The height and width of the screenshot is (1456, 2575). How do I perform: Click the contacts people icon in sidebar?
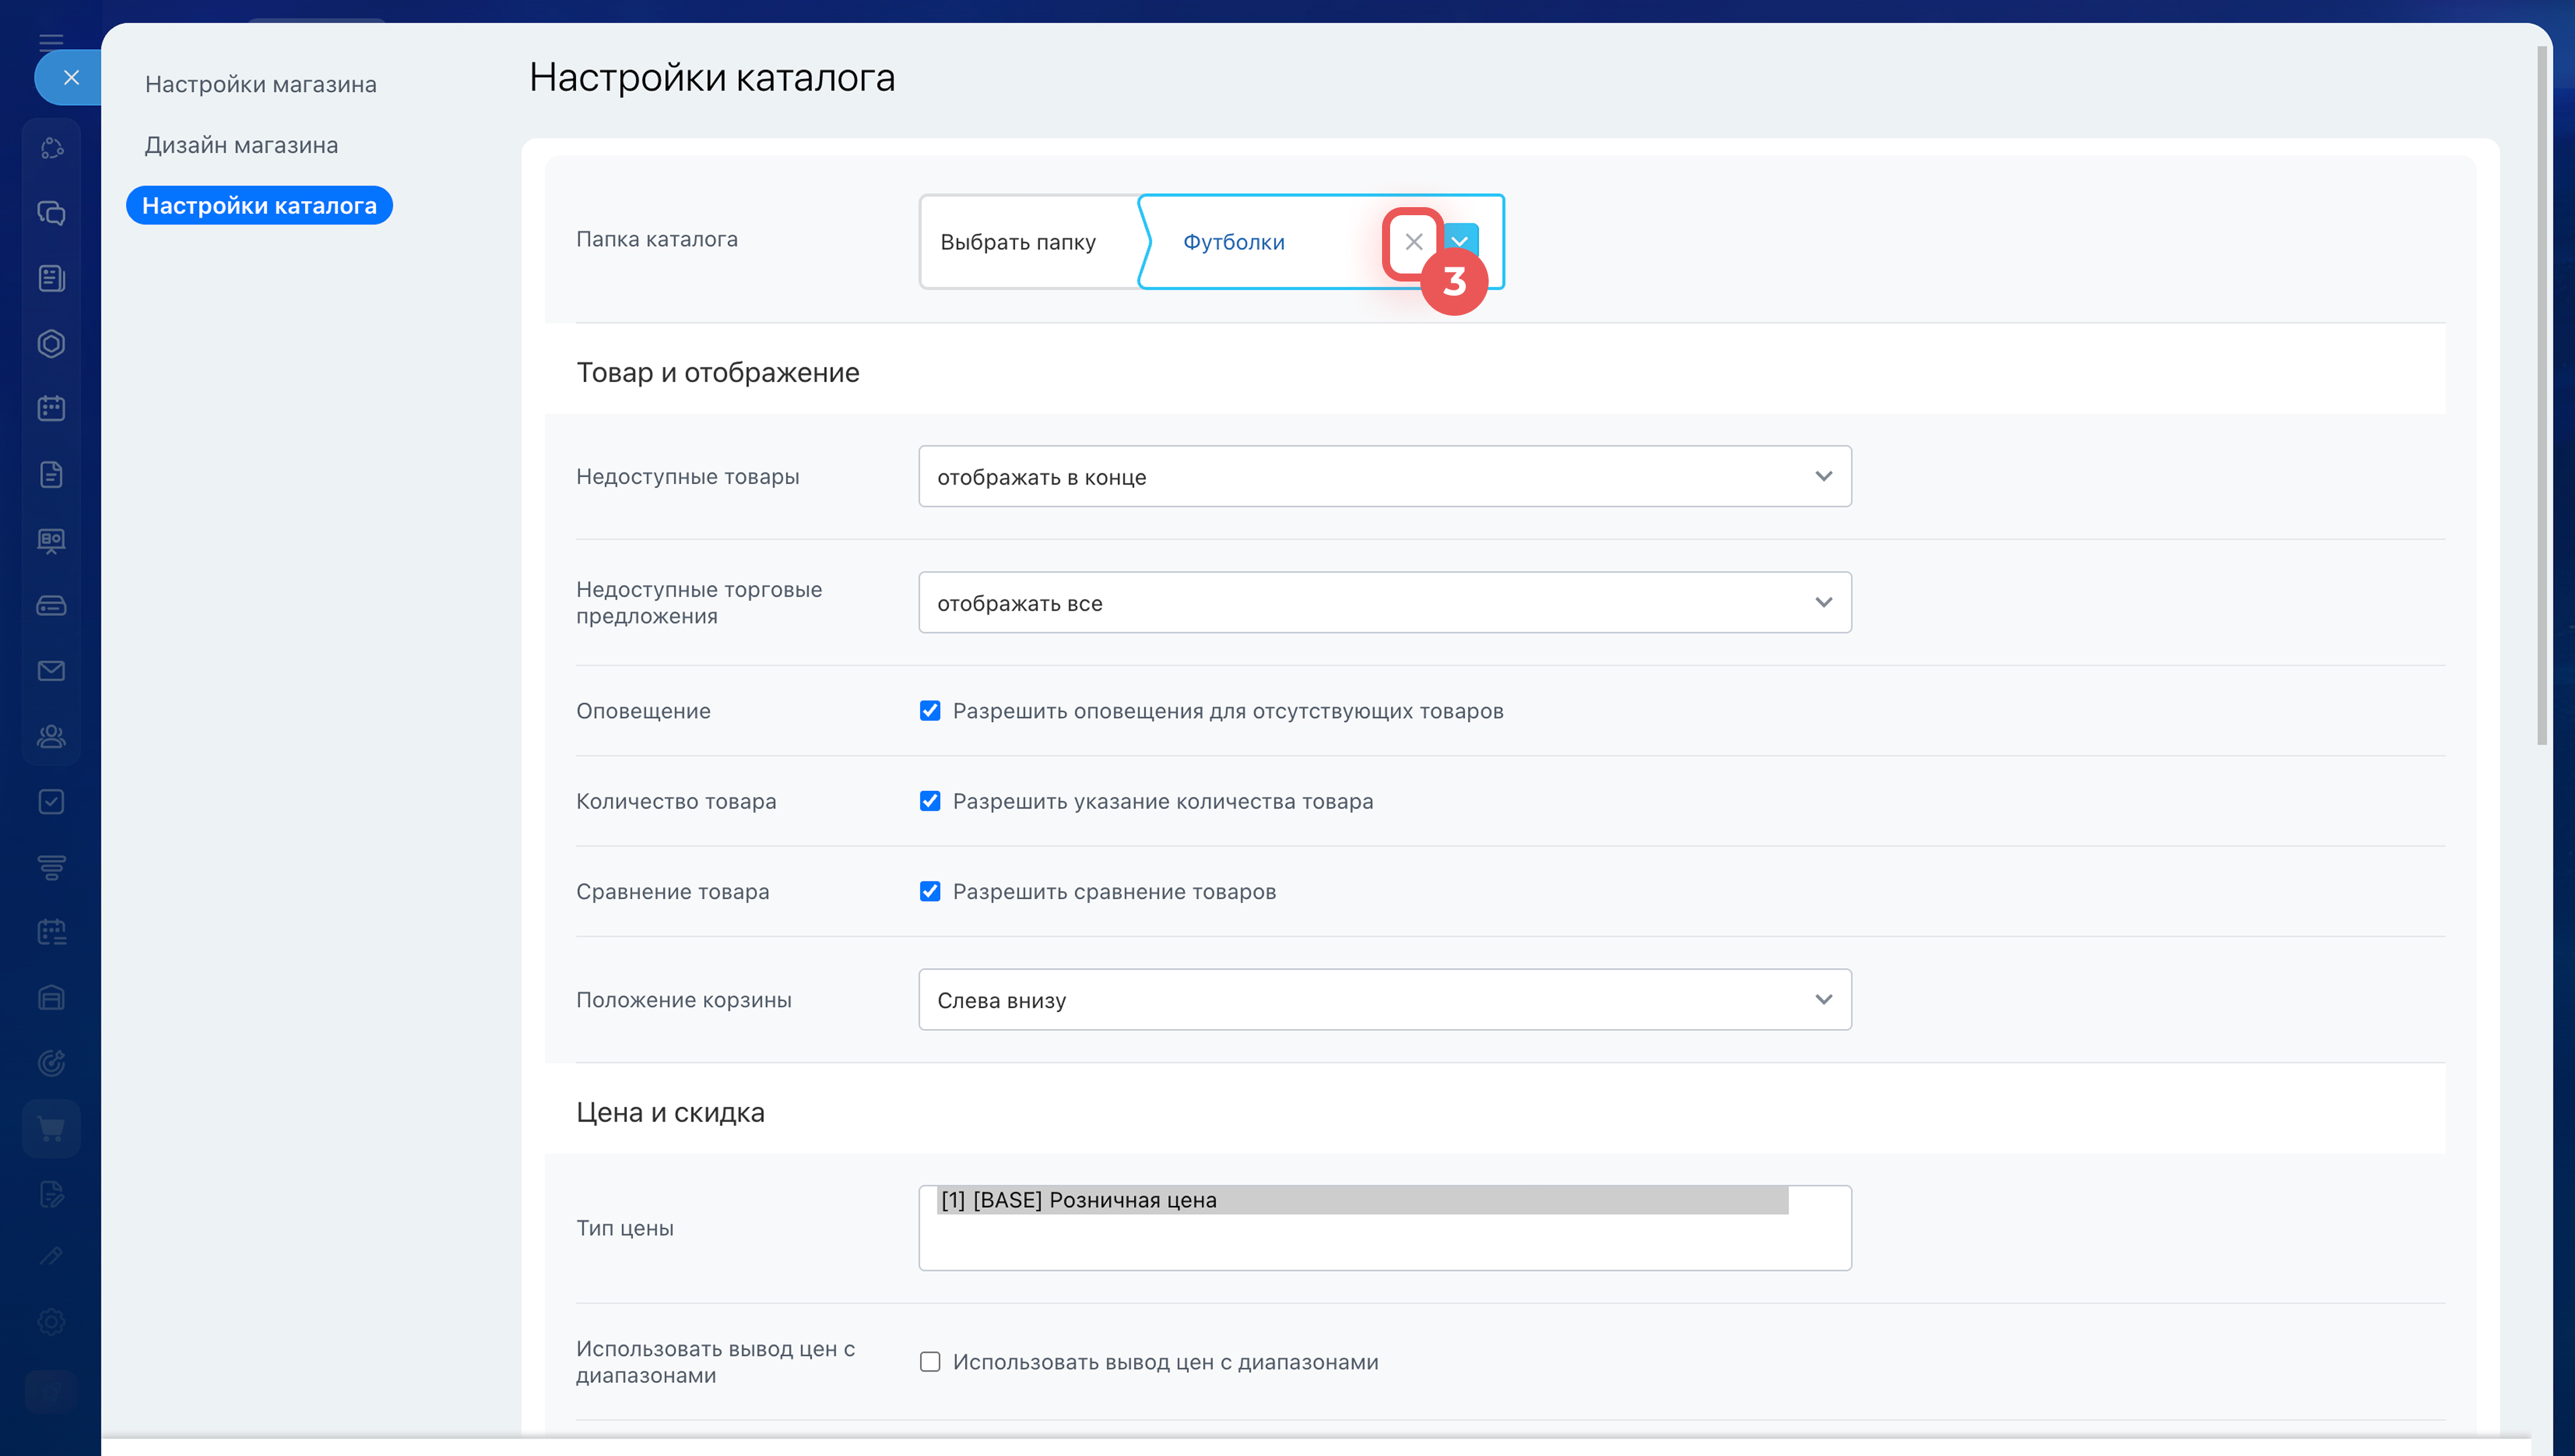(x=51, y=736)
